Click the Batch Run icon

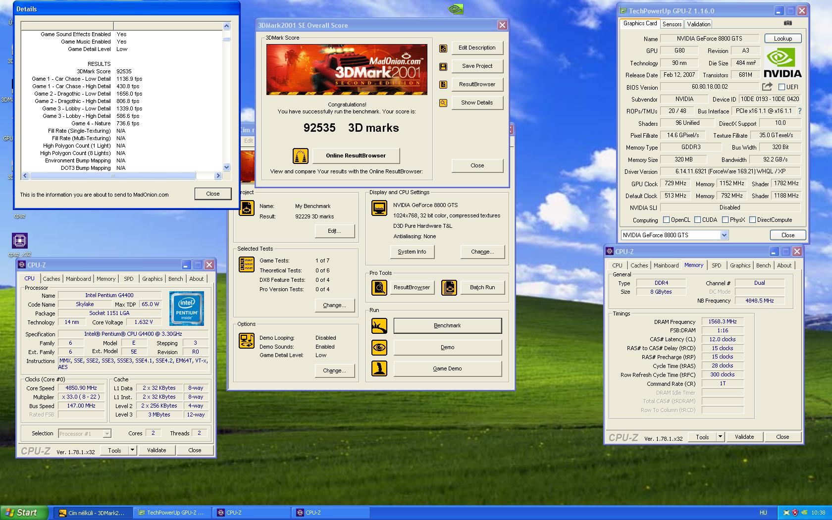[449, 287]
